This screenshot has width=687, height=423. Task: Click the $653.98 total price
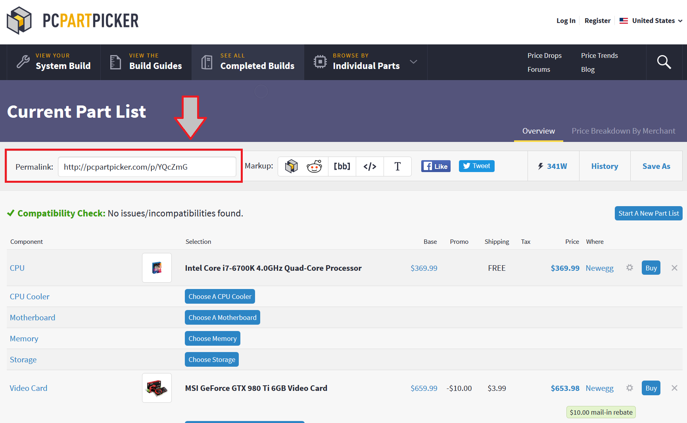565,388
